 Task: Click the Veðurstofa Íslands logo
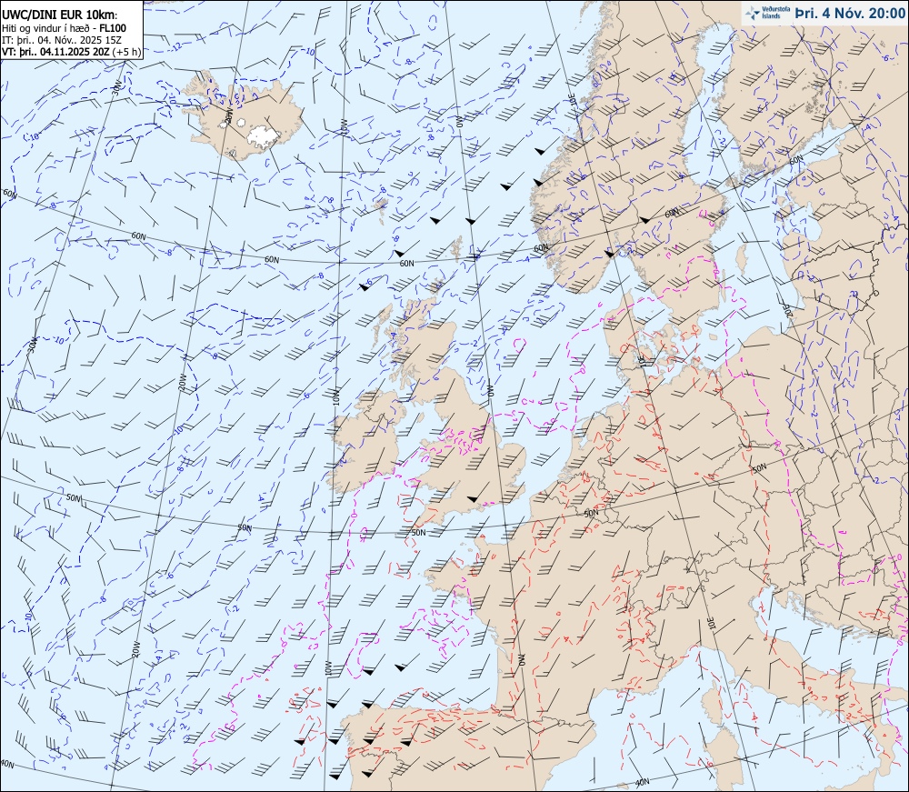click(766, 13)
